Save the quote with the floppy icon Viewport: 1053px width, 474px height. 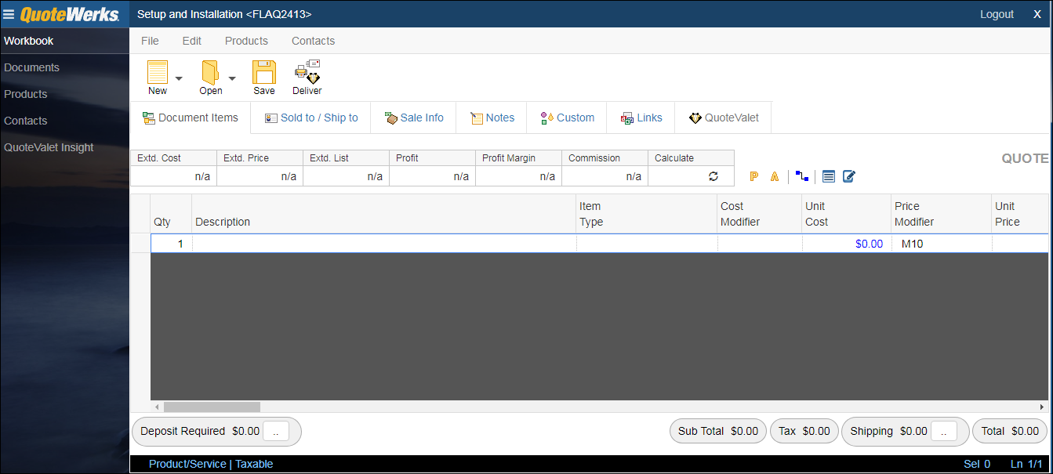click(x=264, y=73)
